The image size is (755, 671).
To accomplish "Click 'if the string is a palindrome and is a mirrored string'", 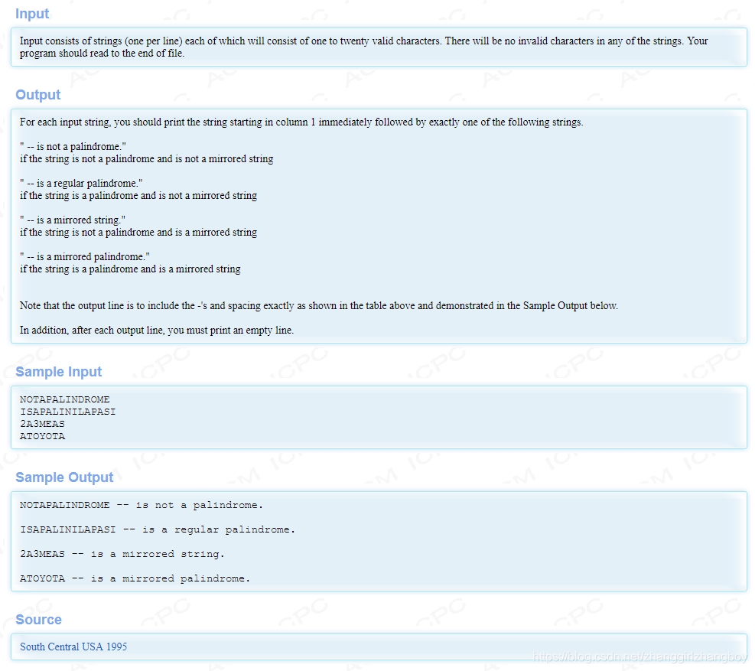I will [x=130, y=269].
